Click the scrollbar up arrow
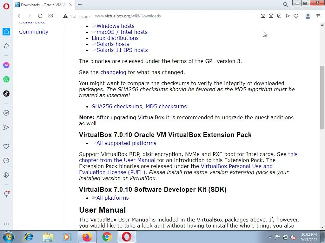Image resolution: width=325 pixels, height=243 pixels. point(322,25)
